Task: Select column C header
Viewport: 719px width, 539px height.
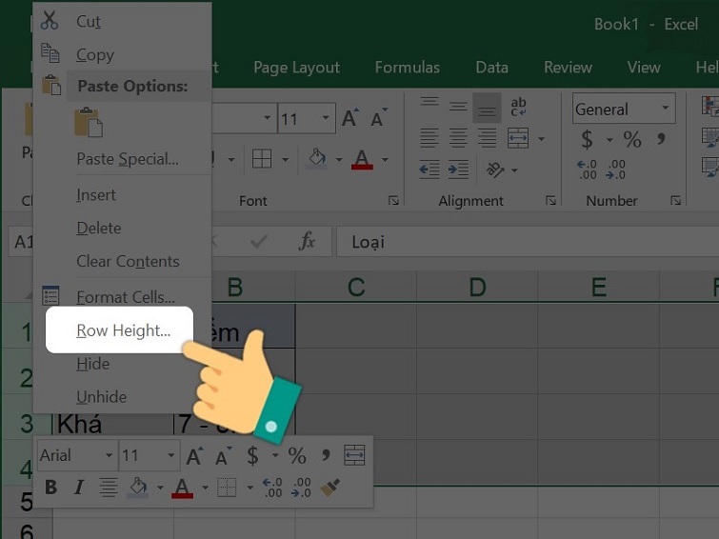Action: click(x=356, y=287)
